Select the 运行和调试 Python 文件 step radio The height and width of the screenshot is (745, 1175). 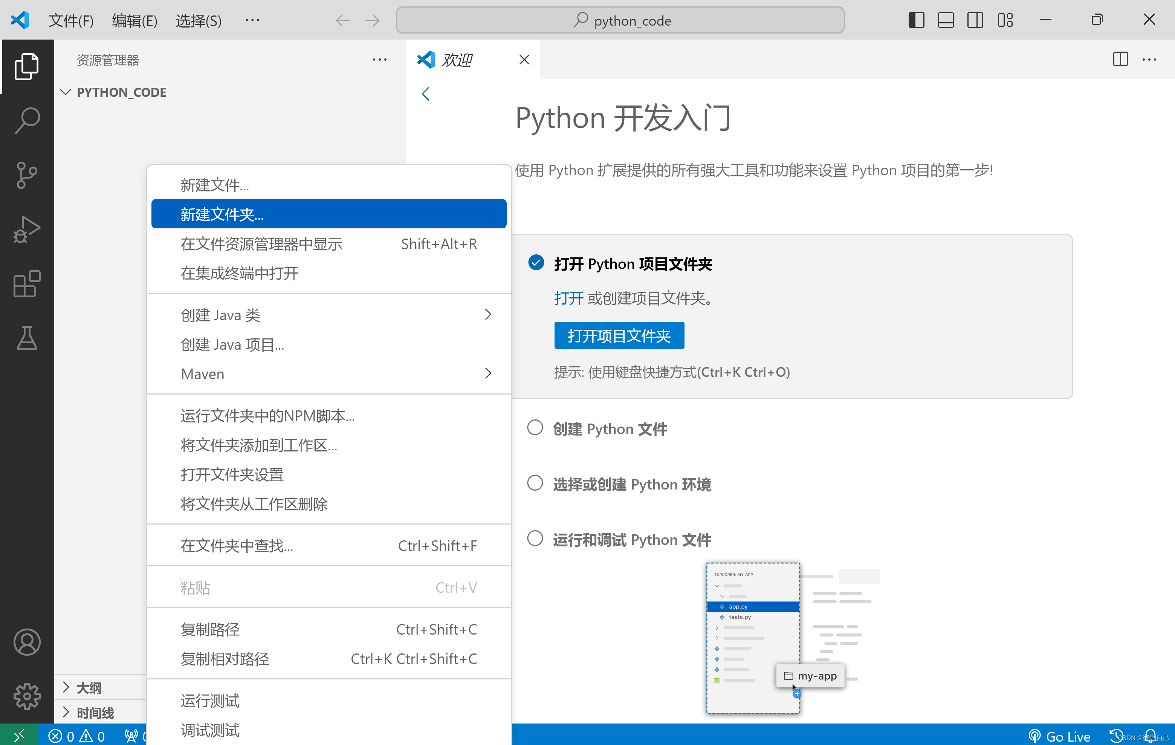(x=535, y=539)
